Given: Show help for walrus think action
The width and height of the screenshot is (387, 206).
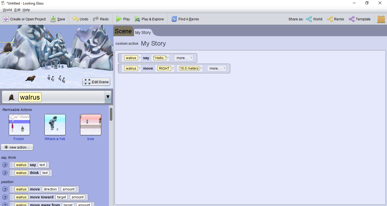Looking at the screenshot, I should tap(5, 173).
